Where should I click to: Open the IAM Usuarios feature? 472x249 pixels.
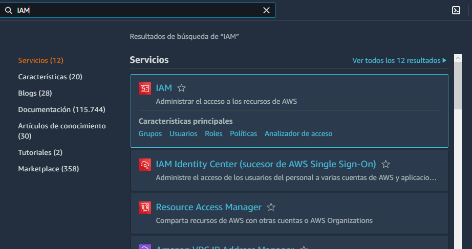pyautogui.click(x=183, y=133)
